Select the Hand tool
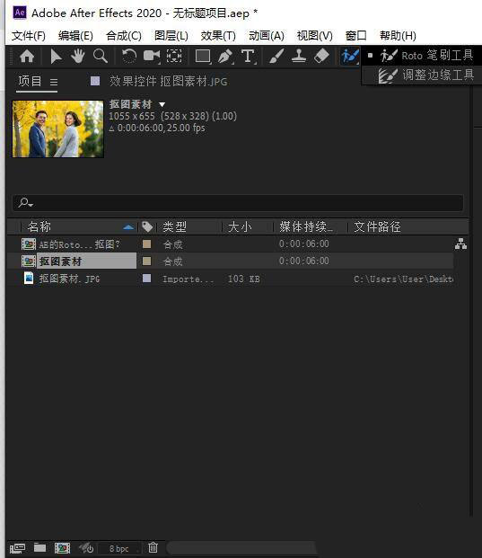The image size is (482, 558). pyautogui.click(x=77, y=57)
